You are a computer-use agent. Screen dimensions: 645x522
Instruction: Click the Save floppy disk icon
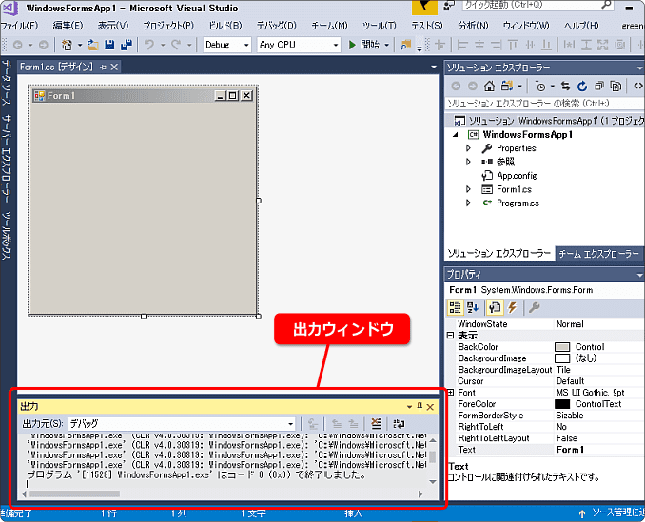point(109,45)
